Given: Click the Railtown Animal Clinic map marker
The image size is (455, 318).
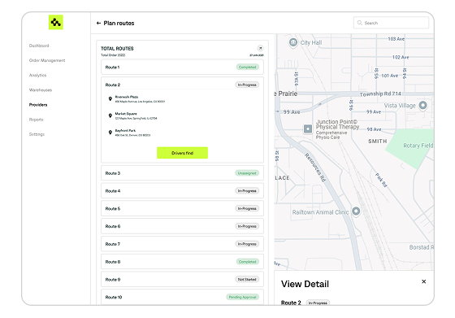Looking at the screenshot, I should coord(356,211).
